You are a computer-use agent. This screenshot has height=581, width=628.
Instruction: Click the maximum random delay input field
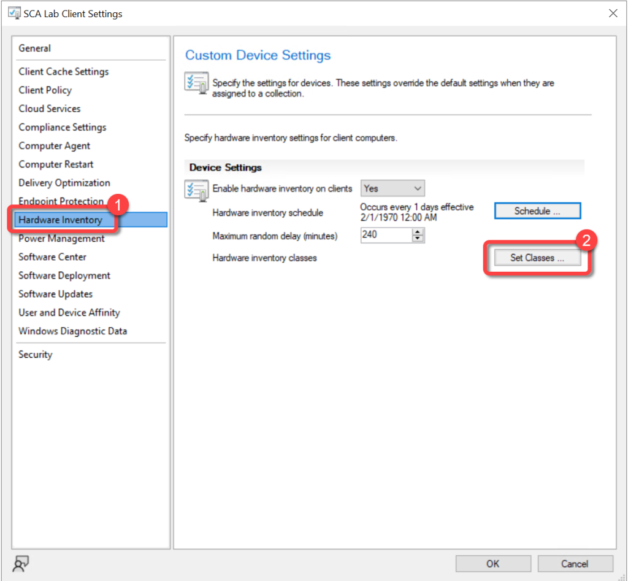tap(386, 235)
